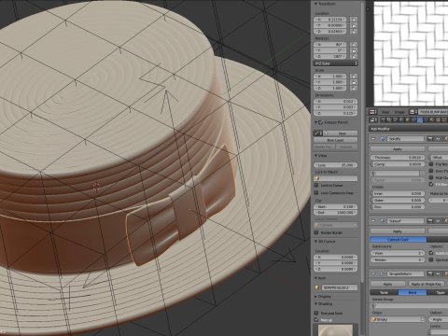Click the Subsurf modifier type icon
This screenshot has width=448, height=336.
pos(383,221)
